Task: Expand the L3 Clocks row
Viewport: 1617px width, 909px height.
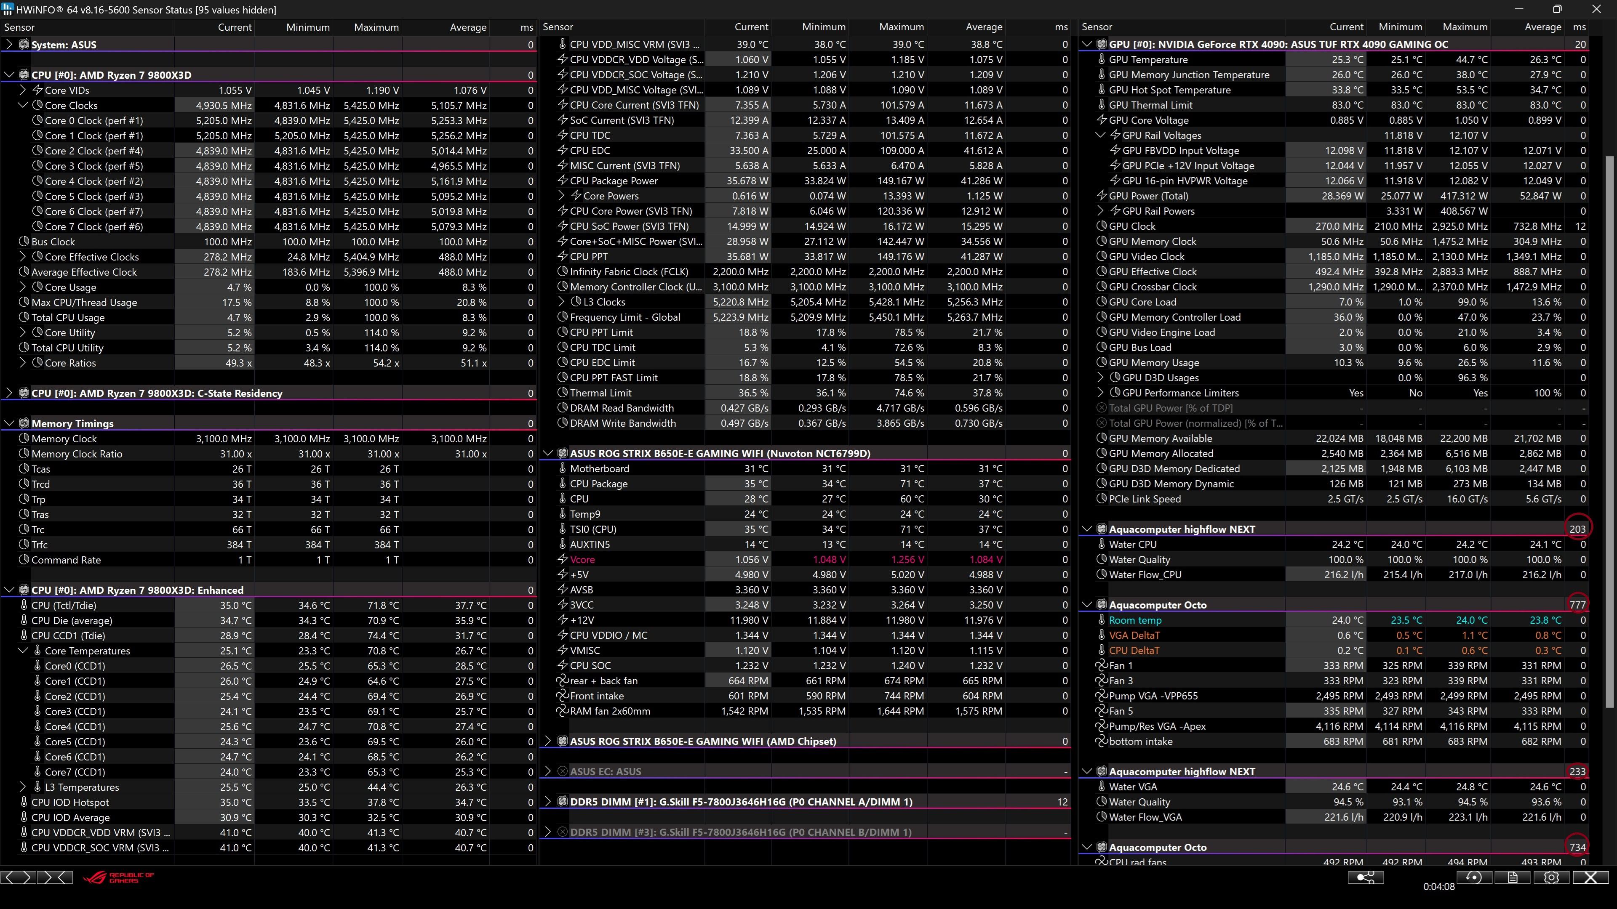Action: [x=561, y=302]
